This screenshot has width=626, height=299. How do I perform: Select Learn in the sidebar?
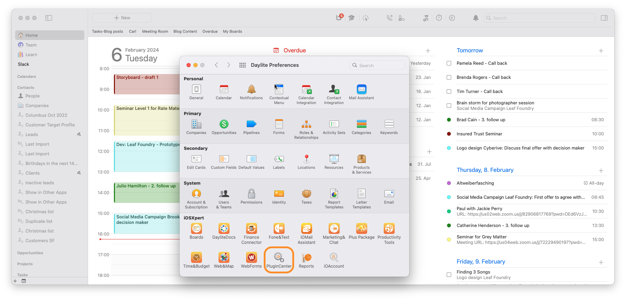point(50,54)
